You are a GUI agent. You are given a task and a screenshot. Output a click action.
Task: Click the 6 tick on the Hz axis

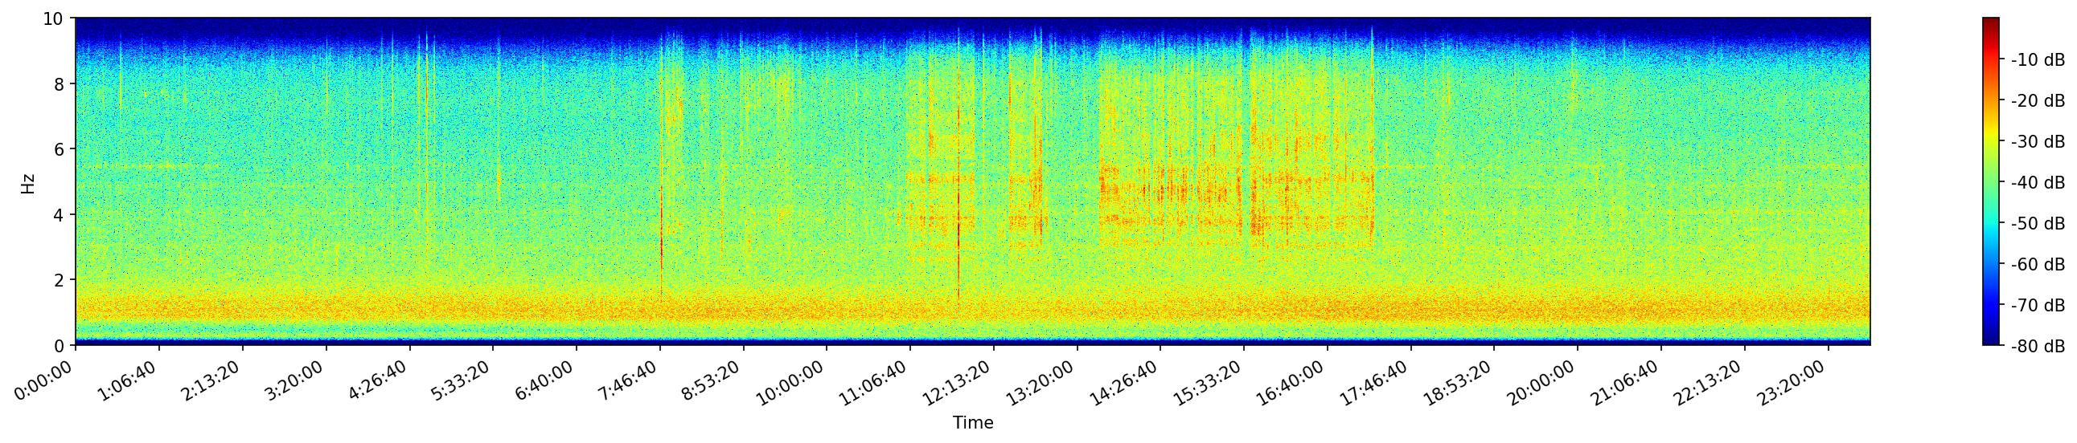60,149
